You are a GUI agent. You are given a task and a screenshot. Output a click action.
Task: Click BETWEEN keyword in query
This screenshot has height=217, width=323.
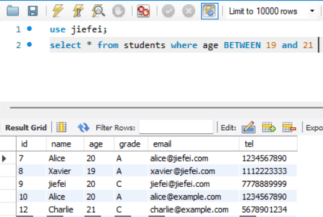tap(242, 45)
